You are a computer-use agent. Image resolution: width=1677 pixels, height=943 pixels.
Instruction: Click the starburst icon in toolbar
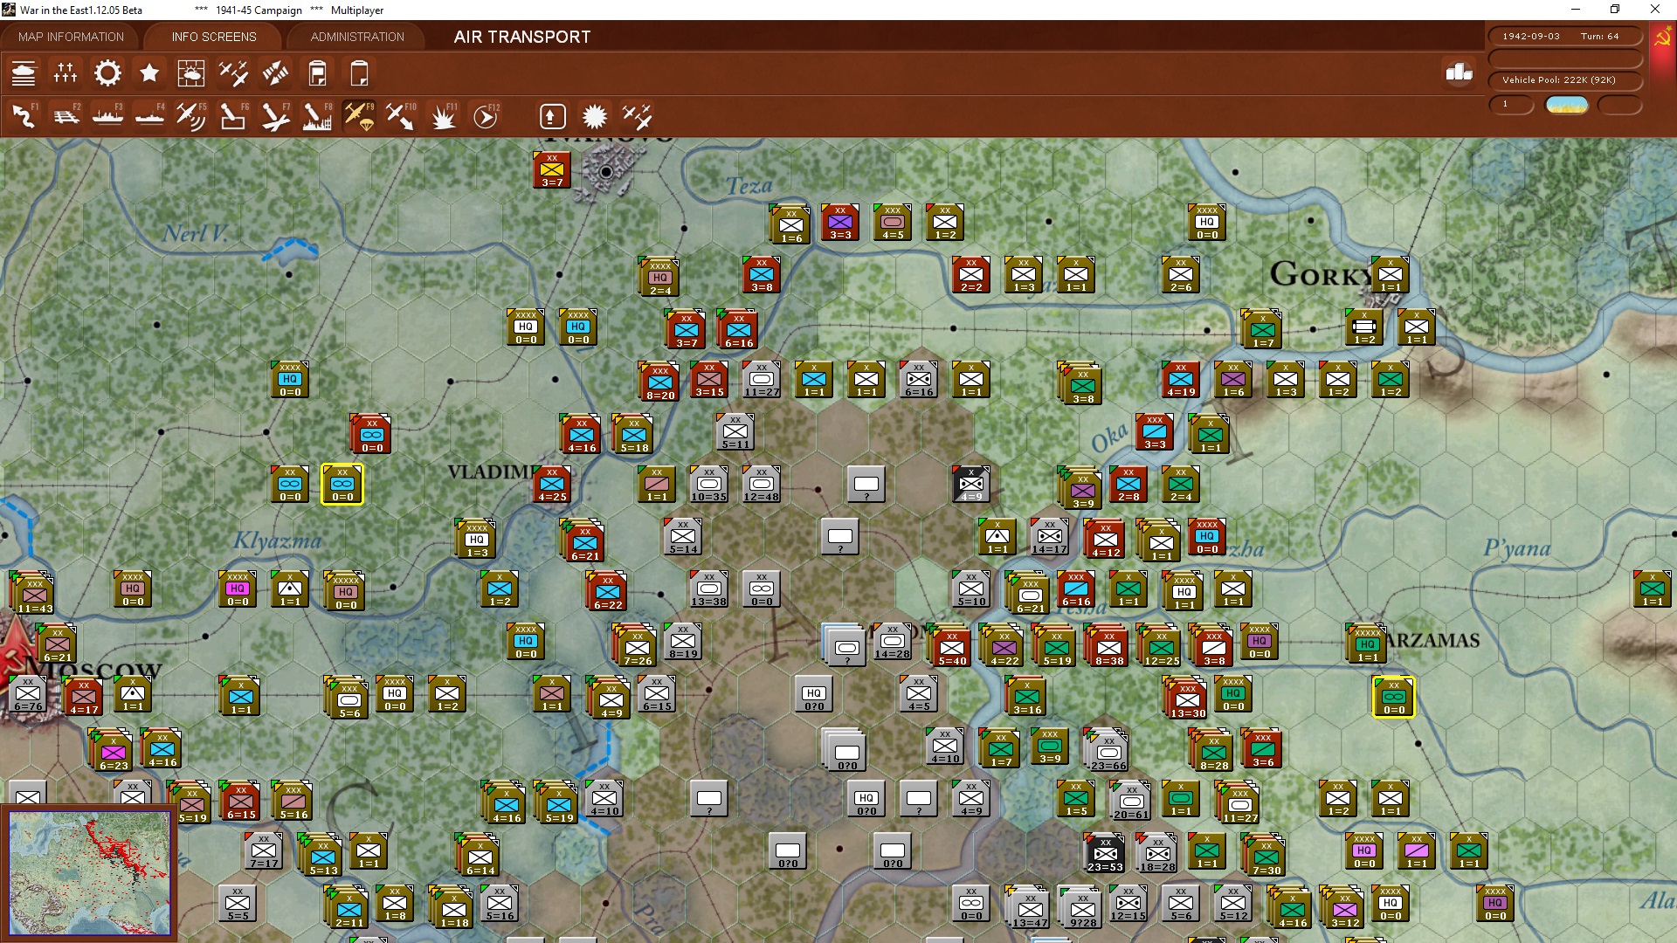coord(595,116)
